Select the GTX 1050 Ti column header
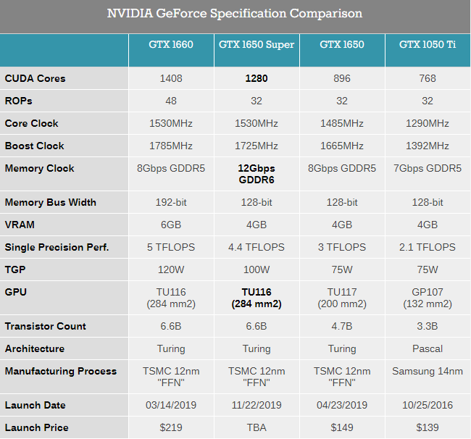 (x=428, y=44)
